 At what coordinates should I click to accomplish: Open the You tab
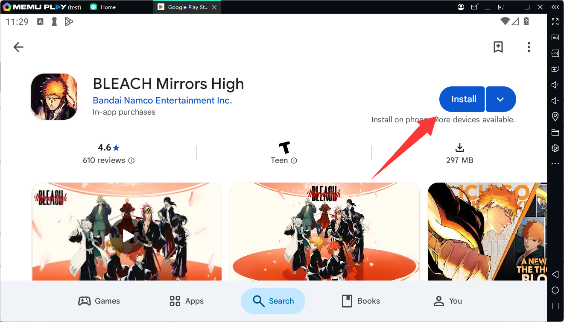coord(447,301)
